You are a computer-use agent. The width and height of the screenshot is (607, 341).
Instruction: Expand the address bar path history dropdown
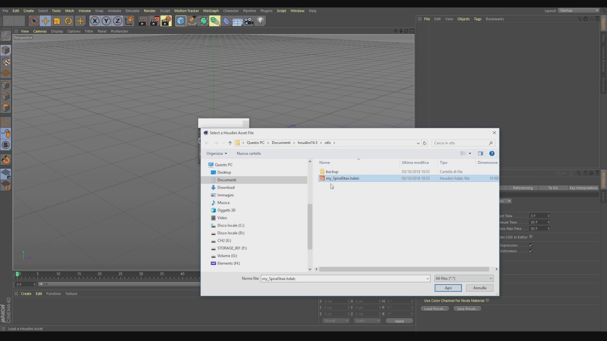pyautogui.click(x=418, y=143)
